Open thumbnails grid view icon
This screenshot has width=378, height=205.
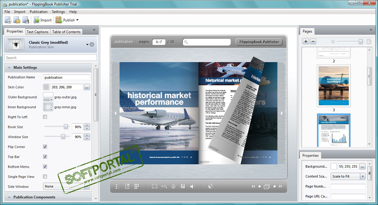point(137,187)
